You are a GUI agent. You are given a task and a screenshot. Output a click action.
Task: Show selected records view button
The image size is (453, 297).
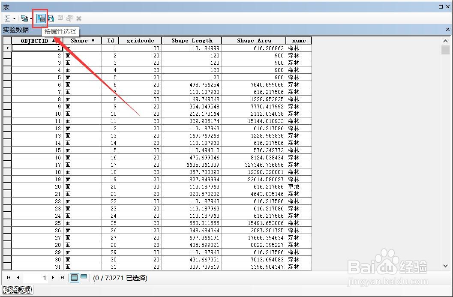[84, 277]
